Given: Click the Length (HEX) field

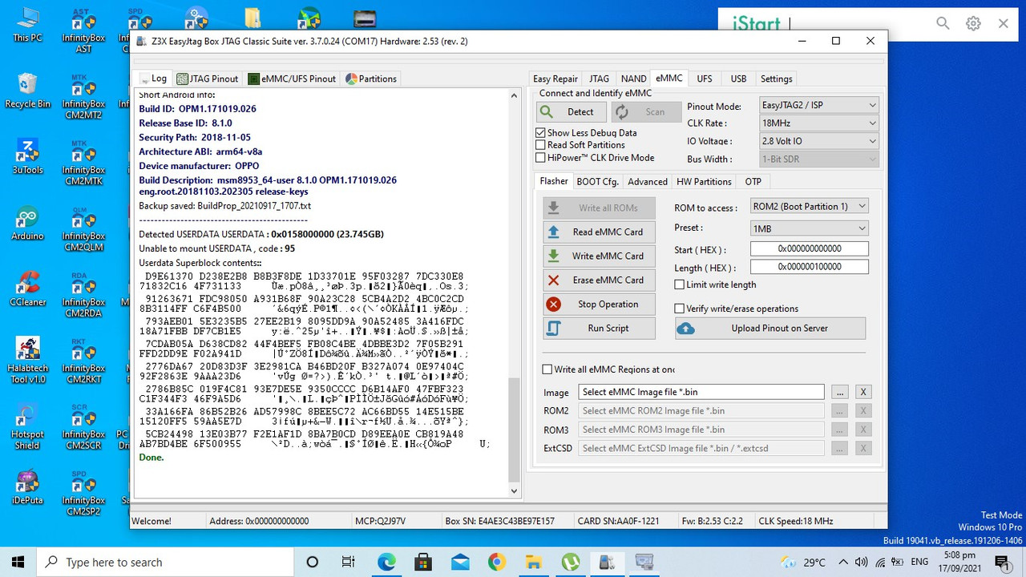Looking at the screenshot, I should pos(810,267).
